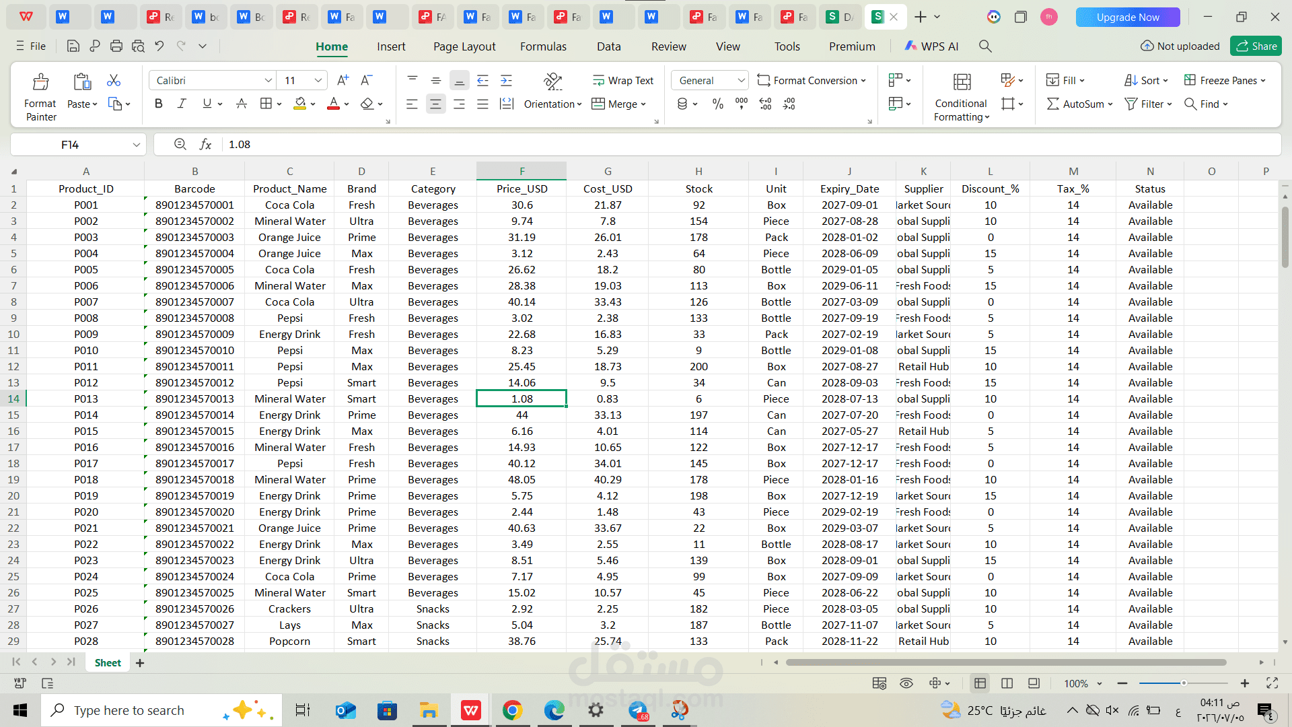
Task: Open the Name Box dropdown arrow
Action: 136,145
